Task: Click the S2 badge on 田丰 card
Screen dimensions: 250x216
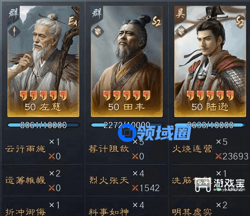Action: point(156,20)
